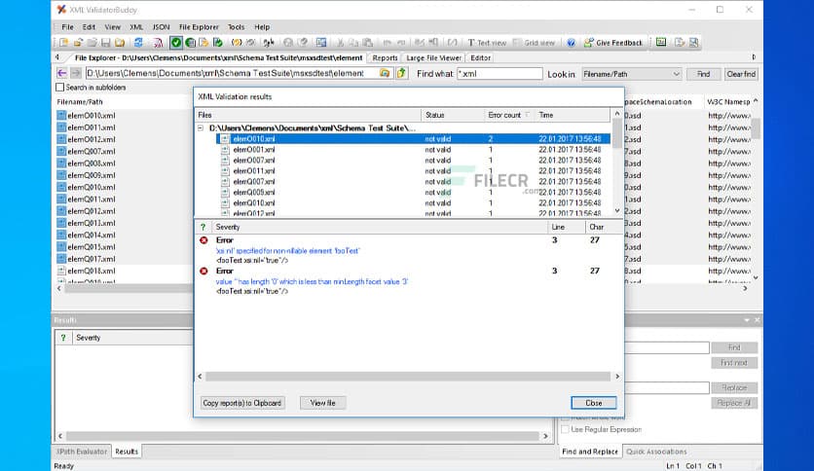814x471 pixels.
Task: Click the red error icon of the xsi:nil error
Action: (x=203, y=240)
